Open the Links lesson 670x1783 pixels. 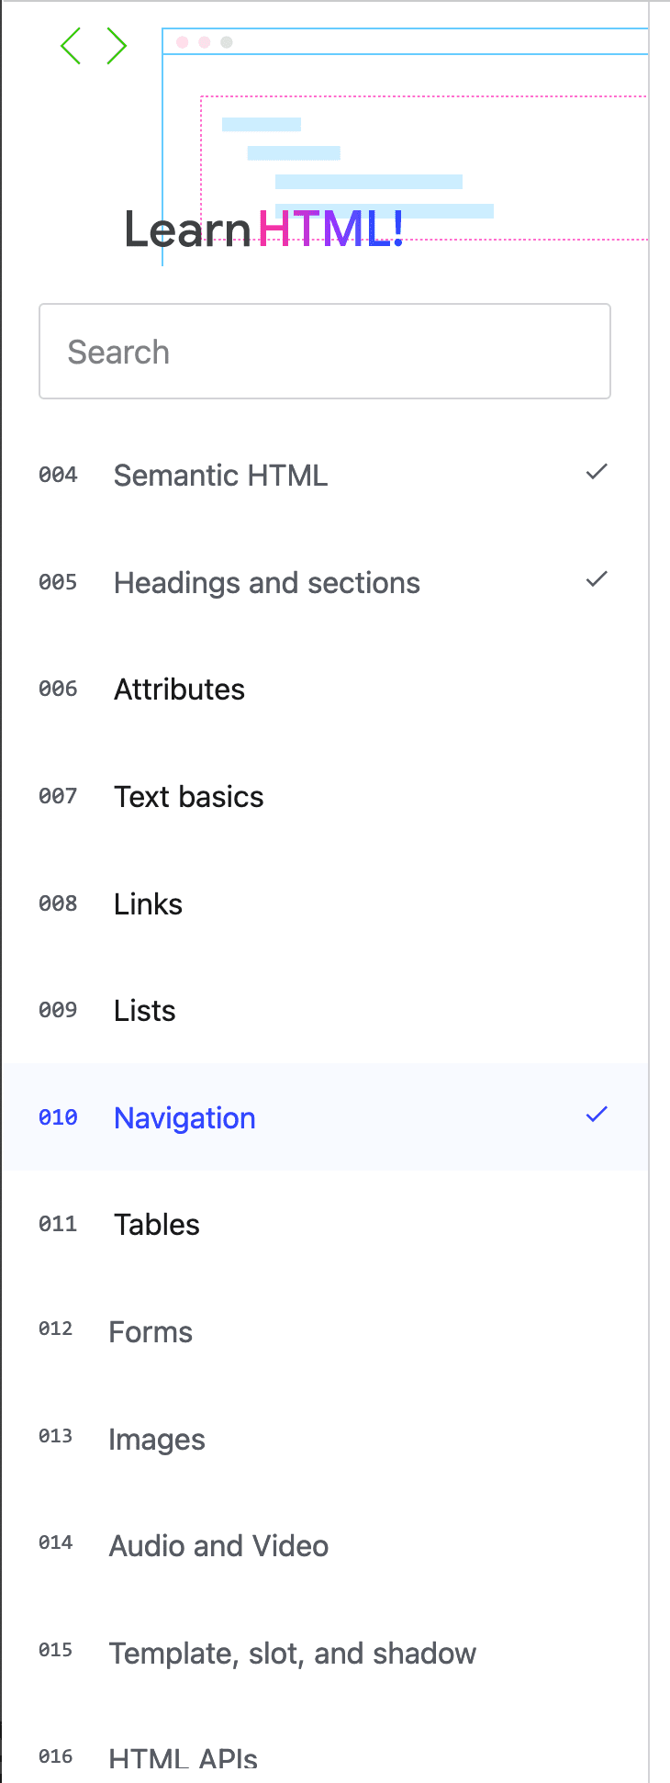click(148, 903)
